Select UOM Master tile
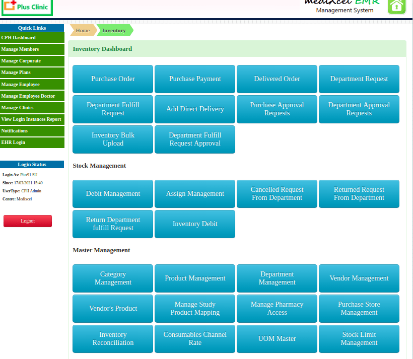413x359 pixels. [x=277, y=339]
